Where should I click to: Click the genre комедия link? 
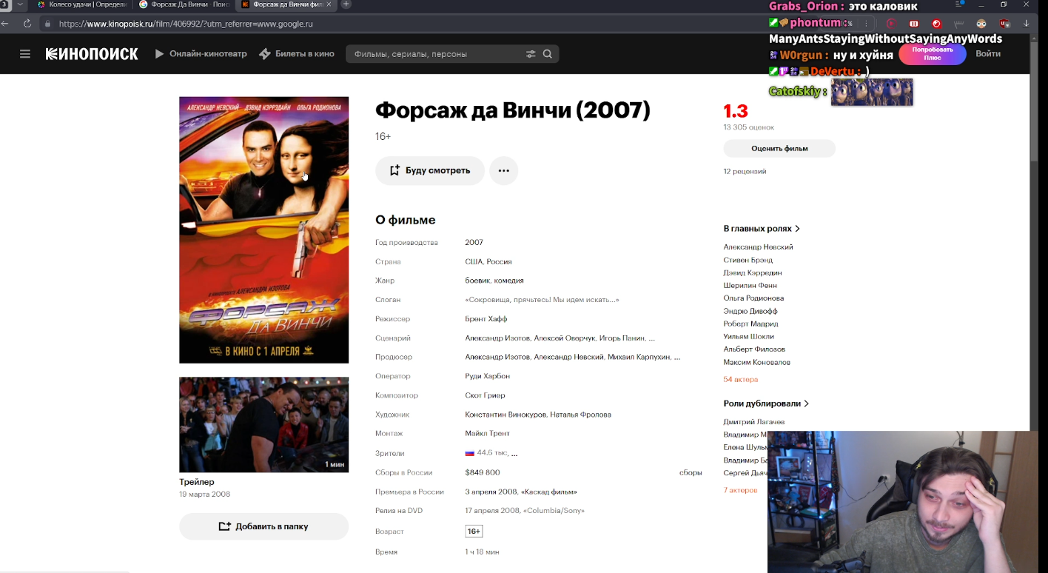(x=509, y=281)
